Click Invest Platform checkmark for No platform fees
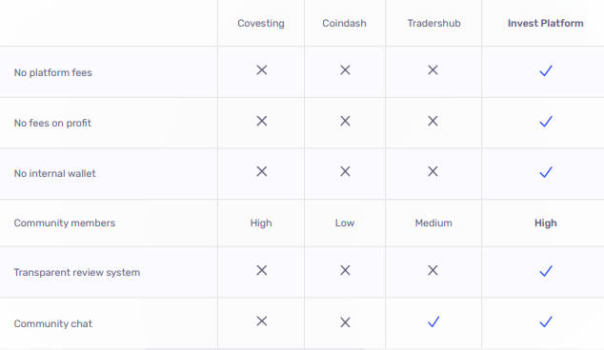This screenshot has height=350, width=604. coord(546,70)
